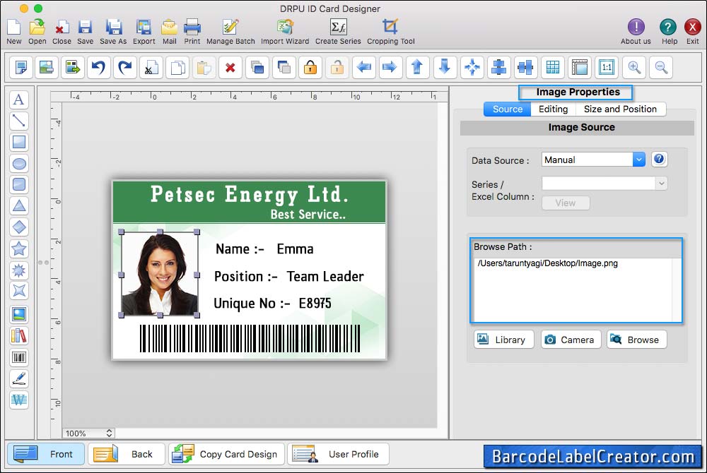The width and height of the screenshot is (707, 473).
Task: Select the Ellipse shape tool
Action: (19, 163)
